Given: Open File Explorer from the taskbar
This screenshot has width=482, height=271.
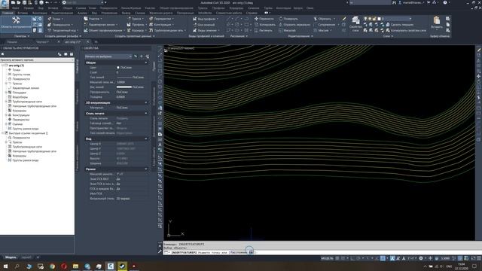Looking at the screenshot, I should pos(75,266).
